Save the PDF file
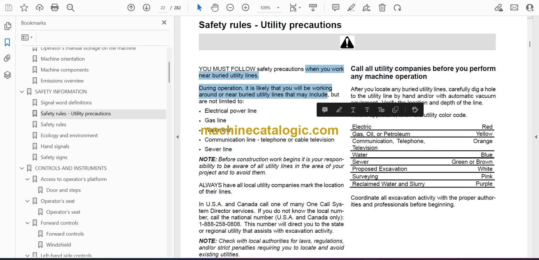The width and height of the screenshot is (539, 260). 8,8
